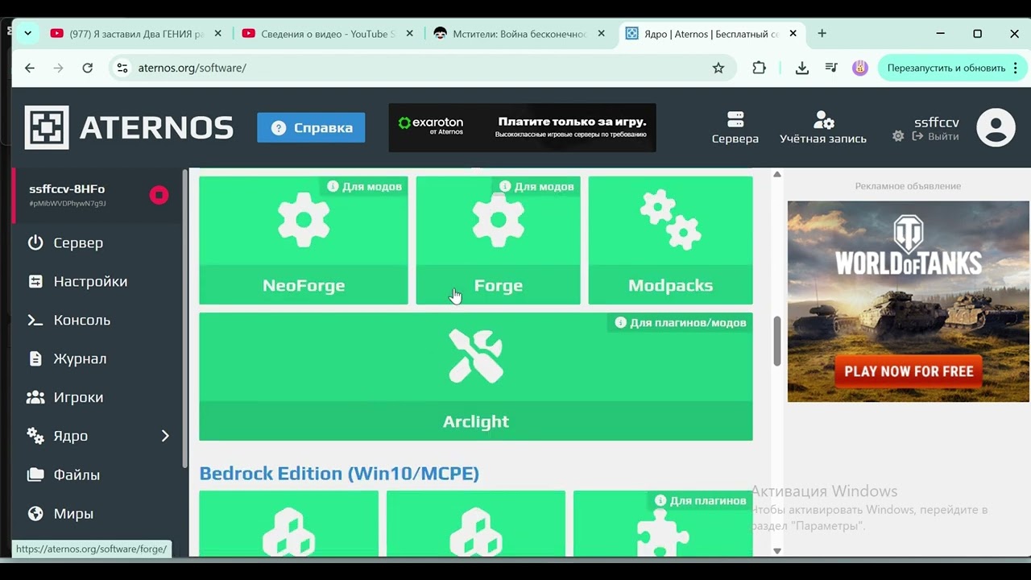Click the page scrollbar thumb
Viewport: 1031px width, 580px height.
click(777, 341)
